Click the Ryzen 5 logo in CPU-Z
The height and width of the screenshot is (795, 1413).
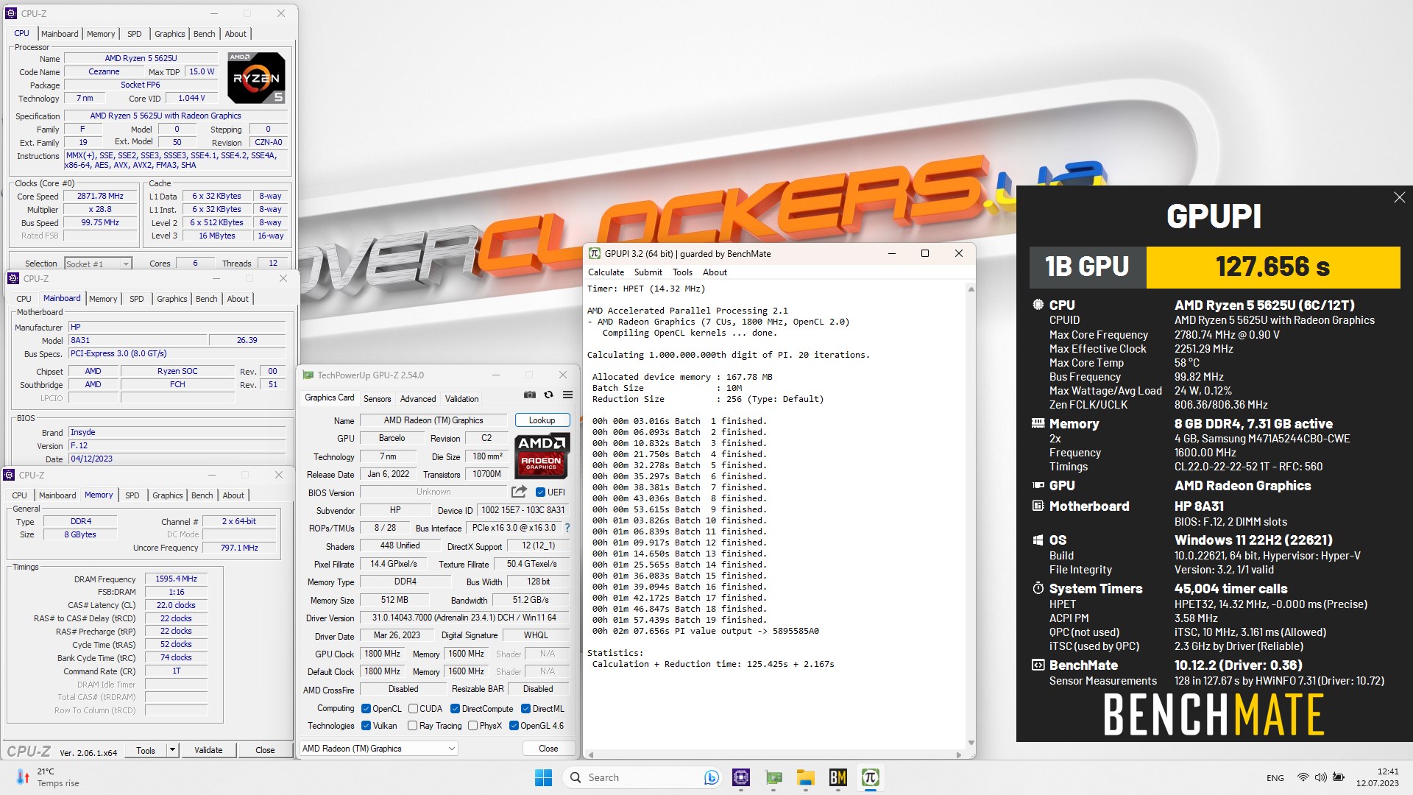pyautogui.click(x=256, y=77)
